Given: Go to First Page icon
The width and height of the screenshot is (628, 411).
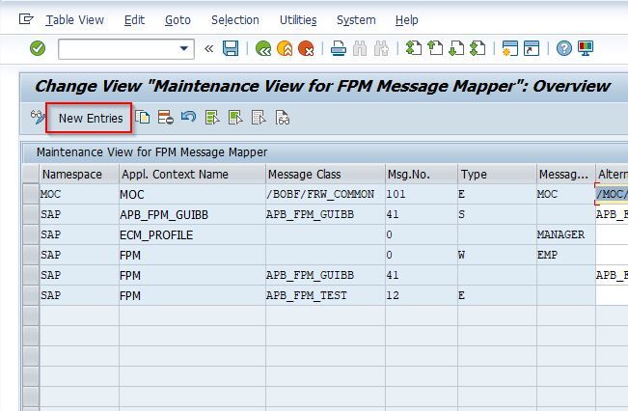Looking at the screenshot, I should [x=414, y=49].
